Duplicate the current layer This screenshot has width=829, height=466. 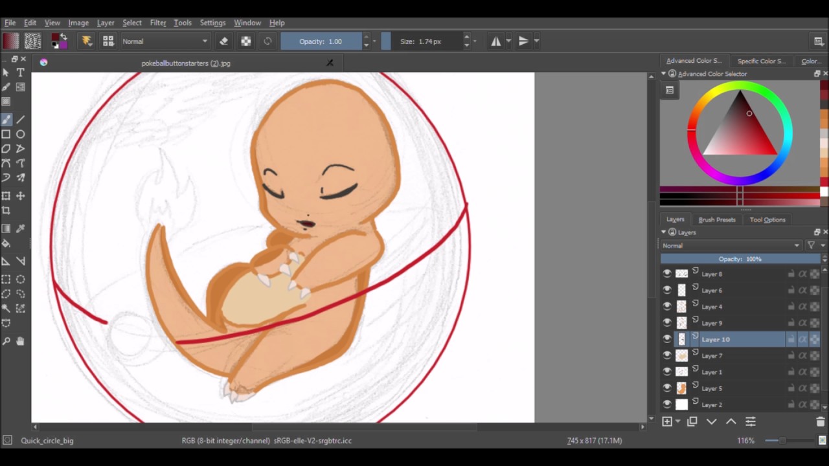[x=692, y=421]
